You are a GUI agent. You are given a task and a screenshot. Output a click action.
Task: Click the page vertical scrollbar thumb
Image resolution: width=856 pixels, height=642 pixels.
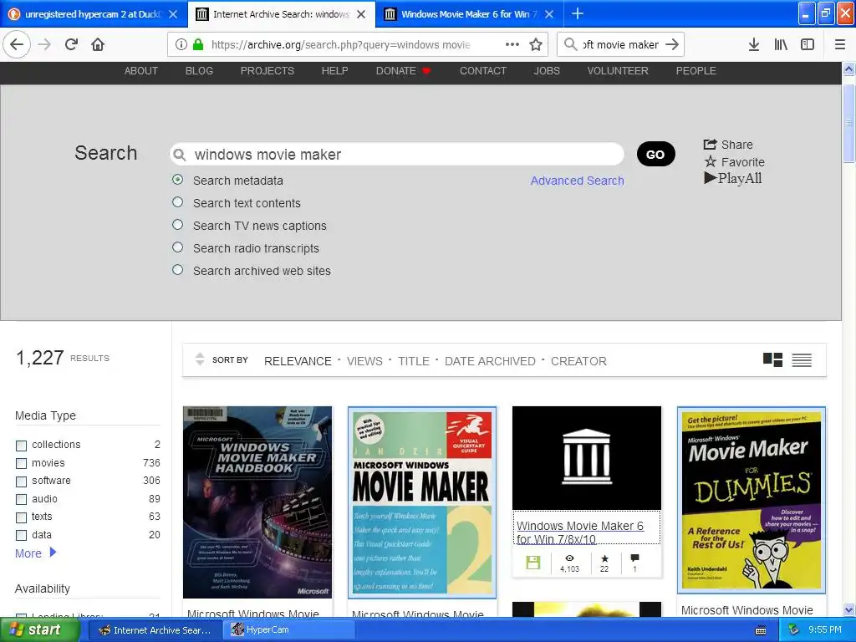[x=849, y=124]
